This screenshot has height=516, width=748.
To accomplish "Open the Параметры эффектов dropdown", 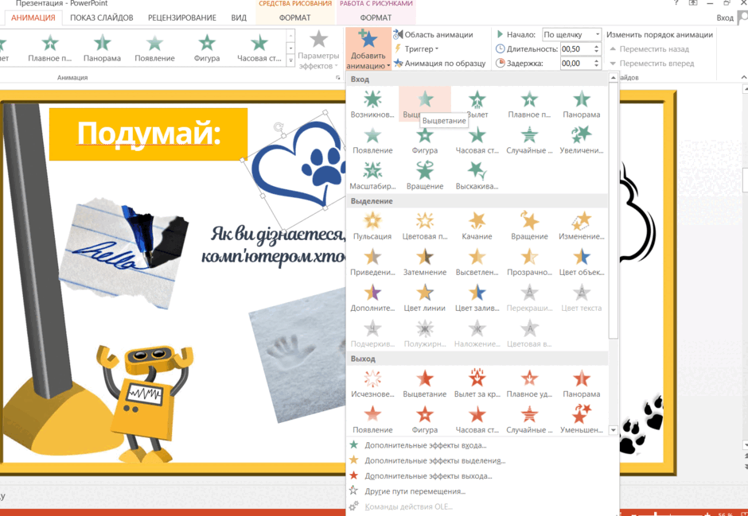I will point(318,49).
